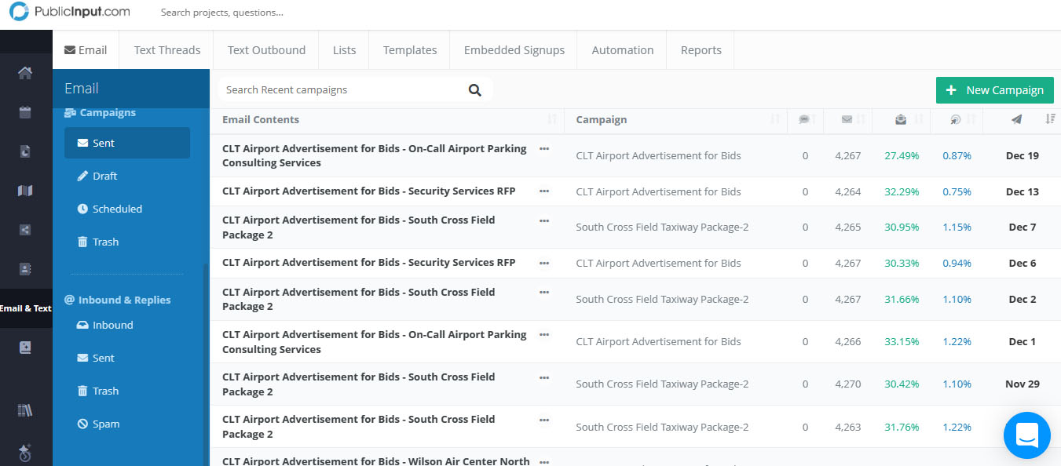Open the library books icon in sidebar
This screenshot has width=1061, height=466.
25,410
